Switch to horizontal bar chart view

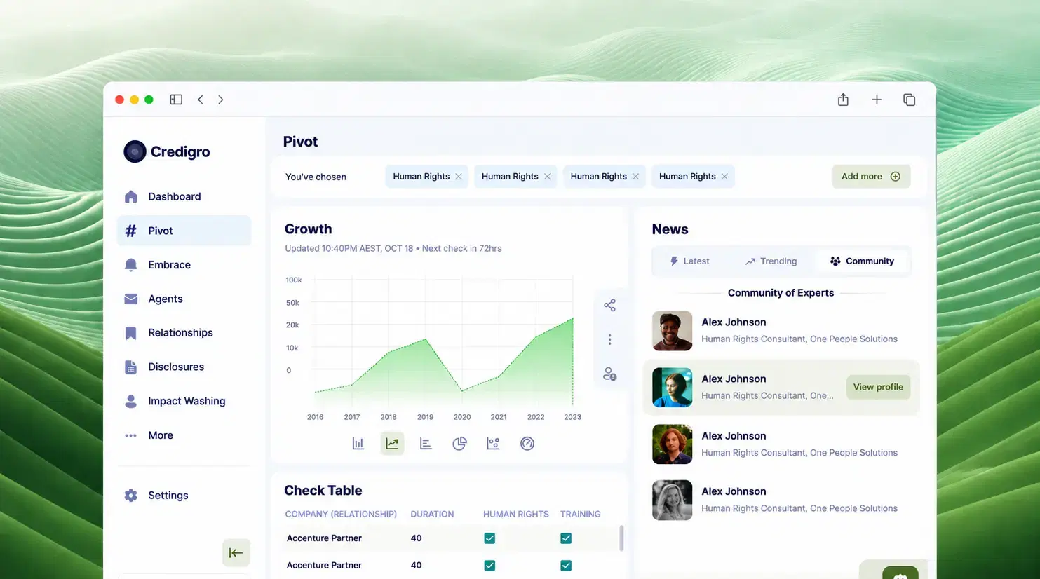(x=426, y=443)
